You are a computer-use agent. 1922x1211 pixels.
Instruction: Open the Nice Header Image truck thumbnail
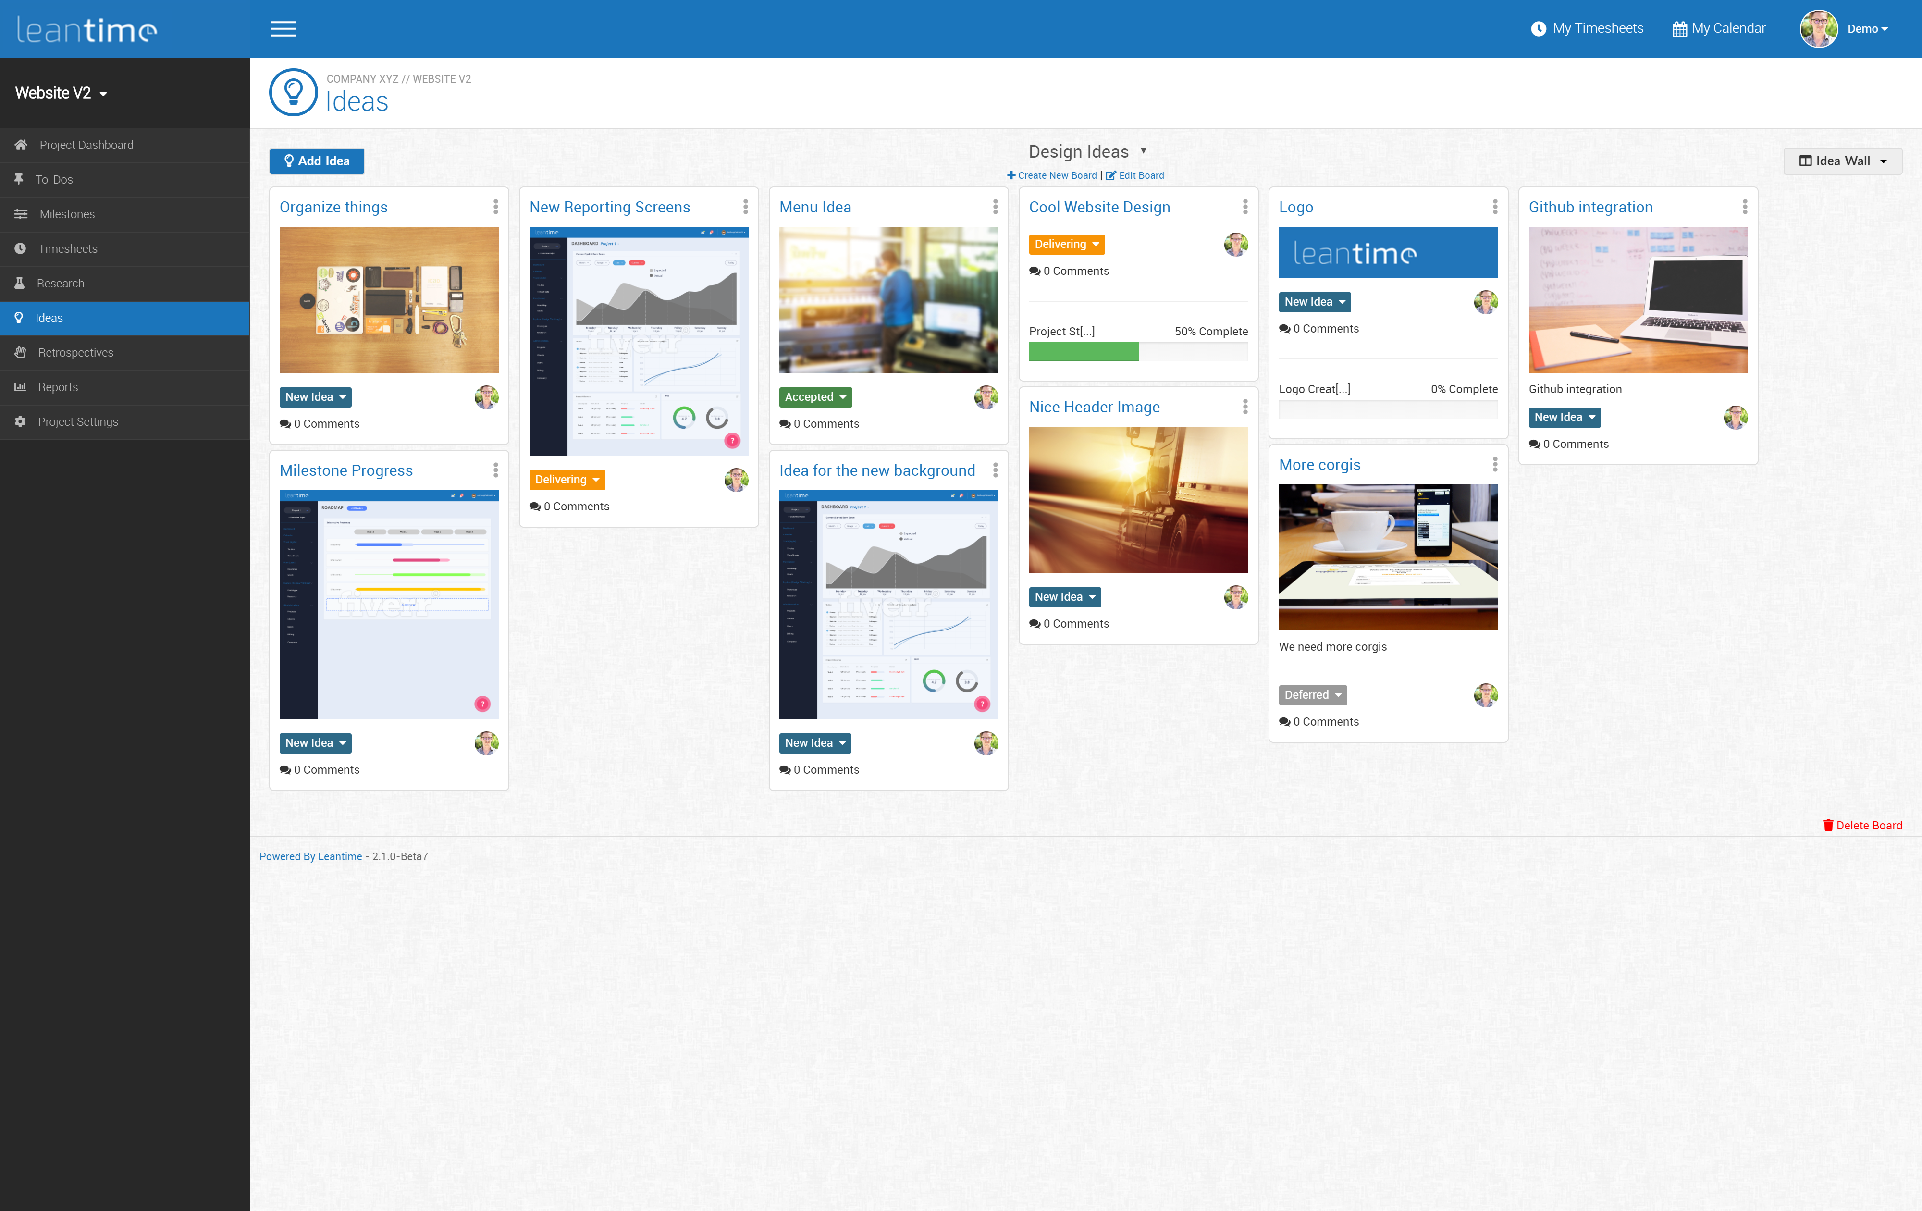coord(1137,499)
